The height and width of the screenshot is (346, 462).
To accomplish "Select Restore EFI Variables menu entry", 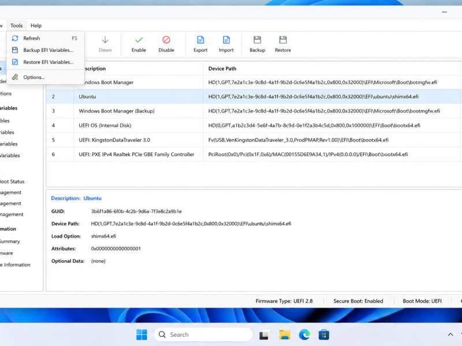I will pyautogui.click(x=46, y=62).
